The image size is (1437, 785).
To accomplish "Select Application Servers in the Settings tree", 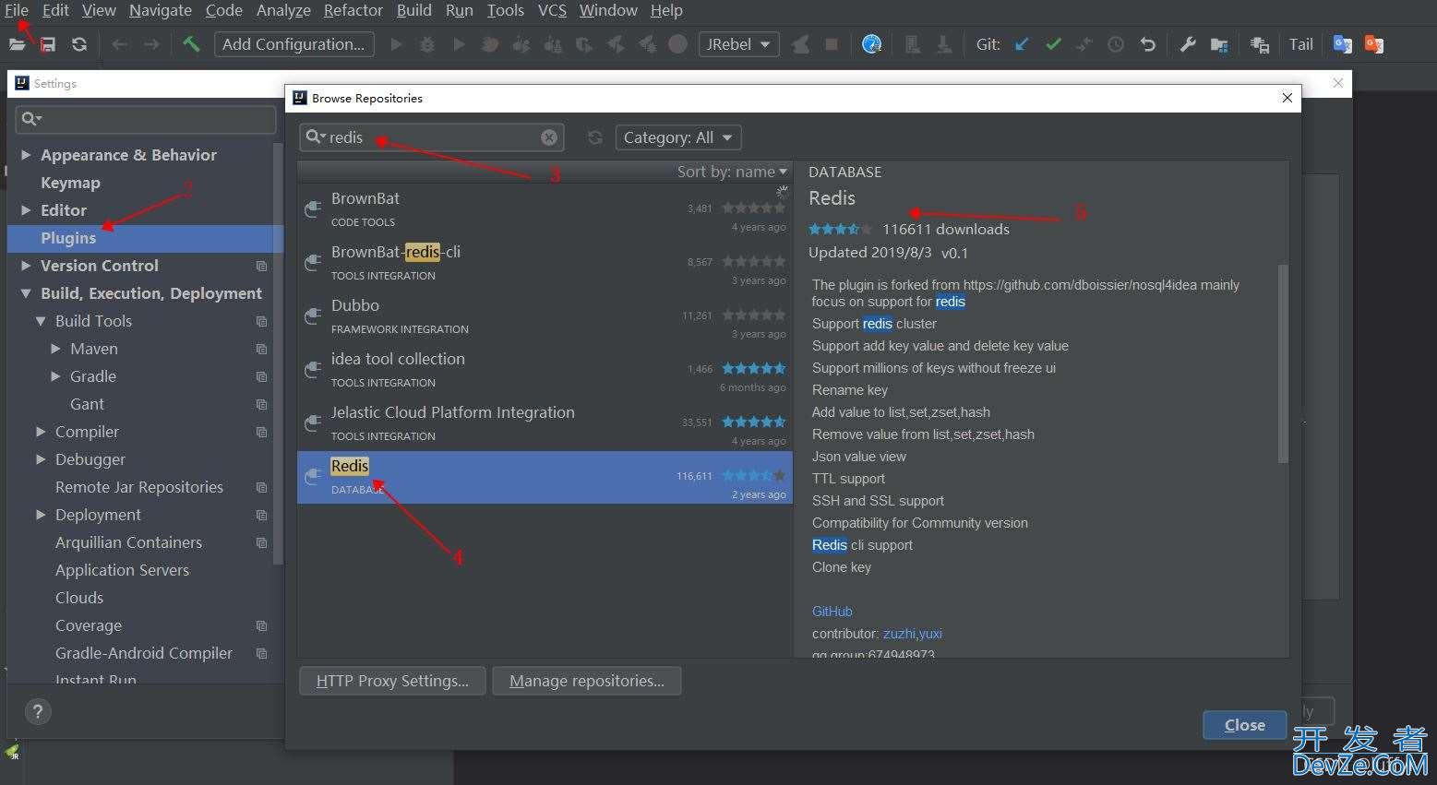I will (x=122, y=570).
